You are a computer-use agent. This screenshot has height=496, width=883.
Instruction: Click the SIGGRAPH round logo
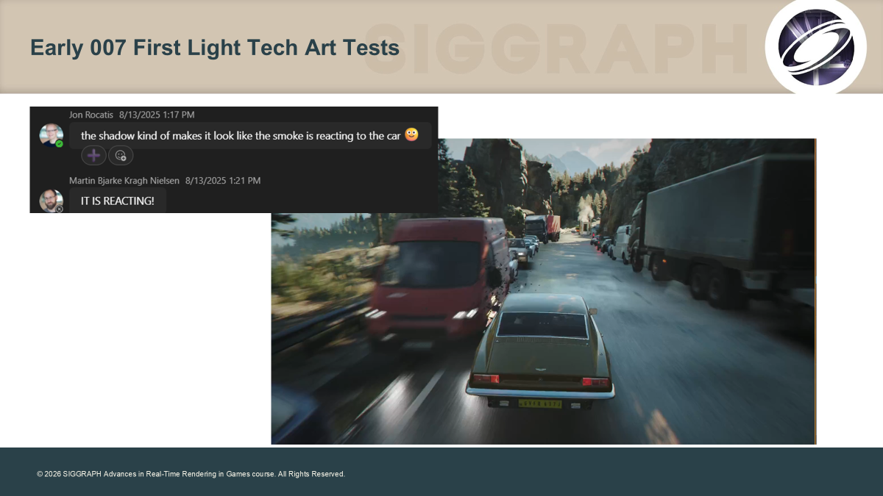tap(817, 46)
